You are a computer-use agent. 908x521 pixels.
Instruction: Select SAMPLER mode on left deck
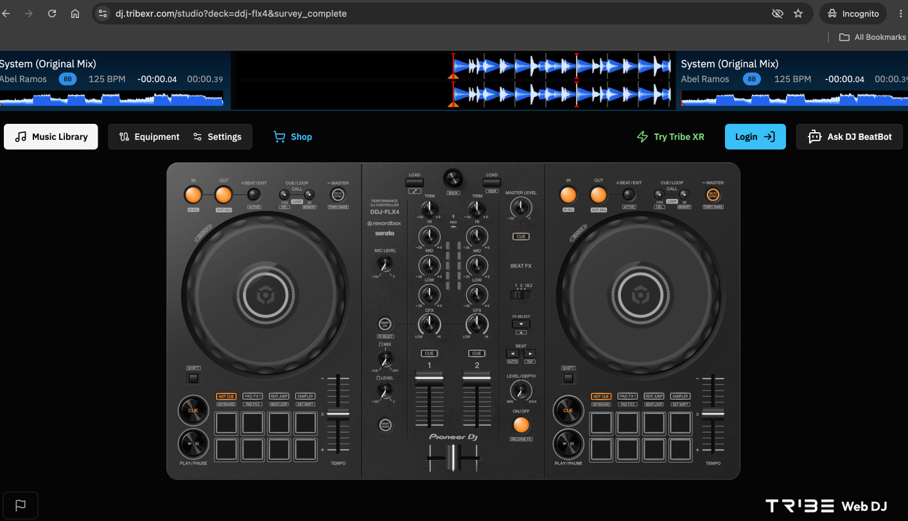[x=305, y=397]
